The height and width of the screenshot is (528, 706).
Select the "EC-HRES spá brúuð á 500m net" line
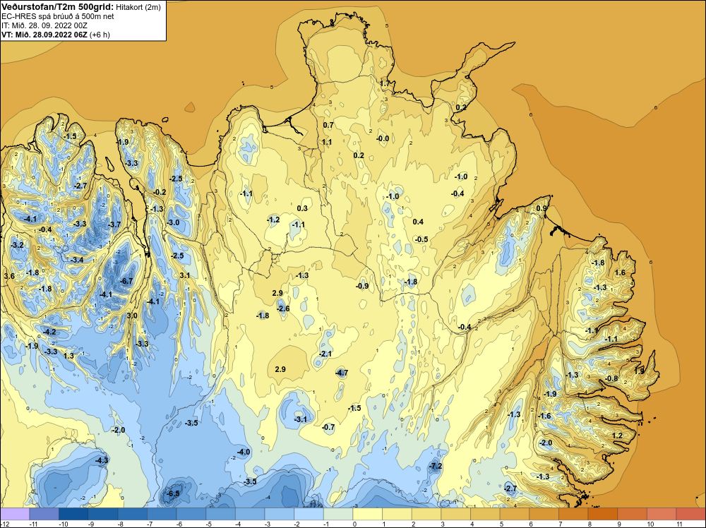pos(58,16)
